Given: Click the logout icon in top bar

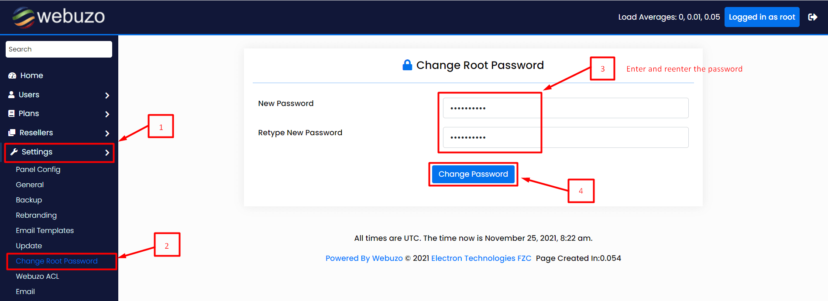Looking at the screenshot, I should (x=814, y=17).
